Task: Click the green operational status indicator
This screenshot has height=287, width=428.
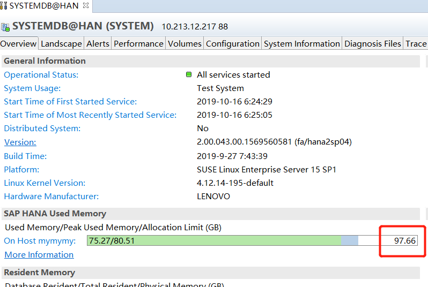Action: [189, 74]
